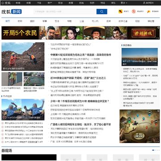This screenshot has width=161, height=161.
Task: Focus the news search input field
Action: (65, 12)
